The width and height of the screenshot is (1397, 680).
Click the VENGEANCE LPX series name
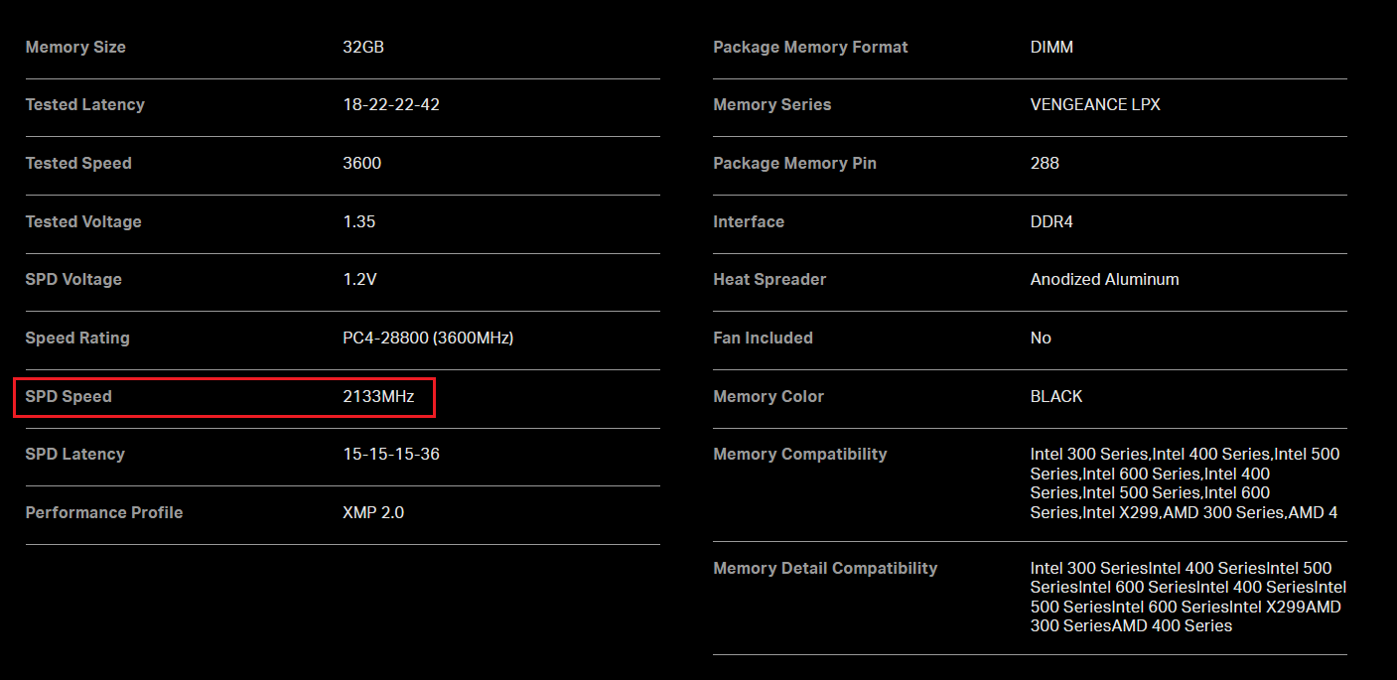1095,104
